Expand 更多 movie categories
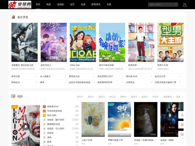Screen dimensions: 195x146 coord(180,97)
